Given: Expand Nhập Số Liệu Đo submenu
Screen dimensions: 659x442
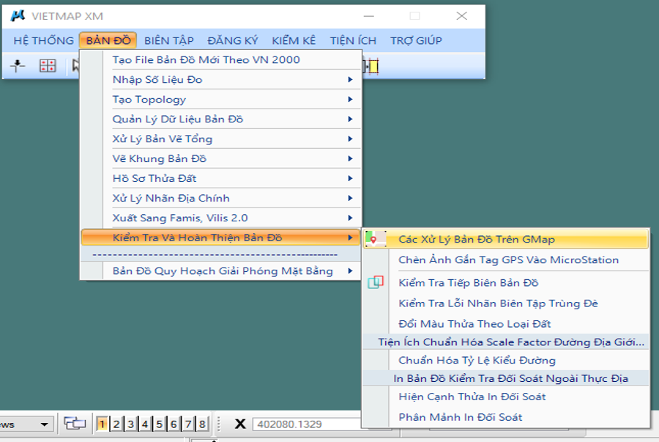Looking at the screenshot, I should pos(220,79).
